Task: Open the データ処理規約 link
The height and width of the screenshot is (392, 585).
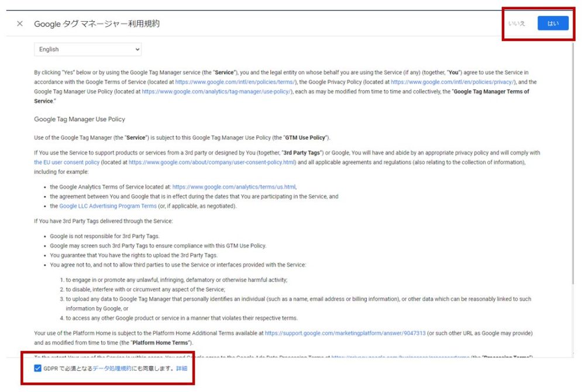Action: pyautogui.click(x=112, y=368)
